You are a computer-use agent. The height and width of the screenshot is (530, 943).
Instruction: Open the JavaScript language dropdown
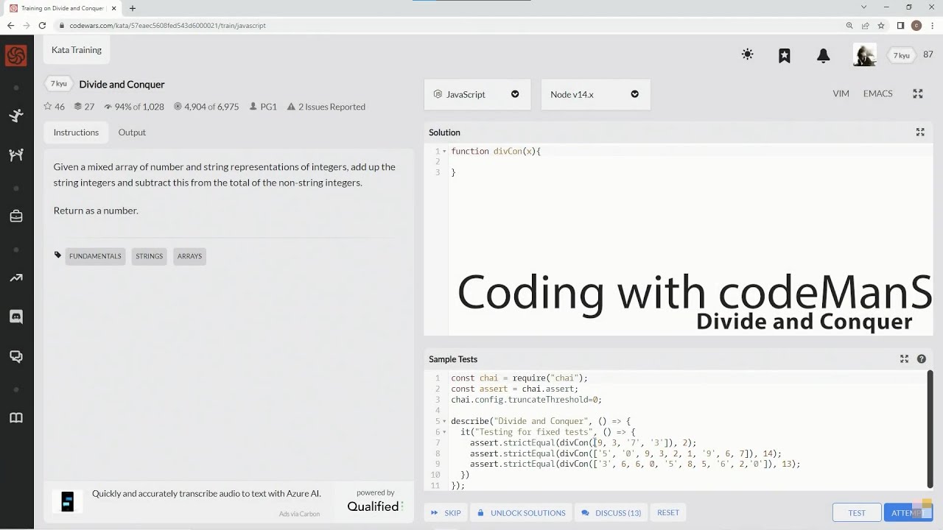pyautogui.click(x=477, y=94)
